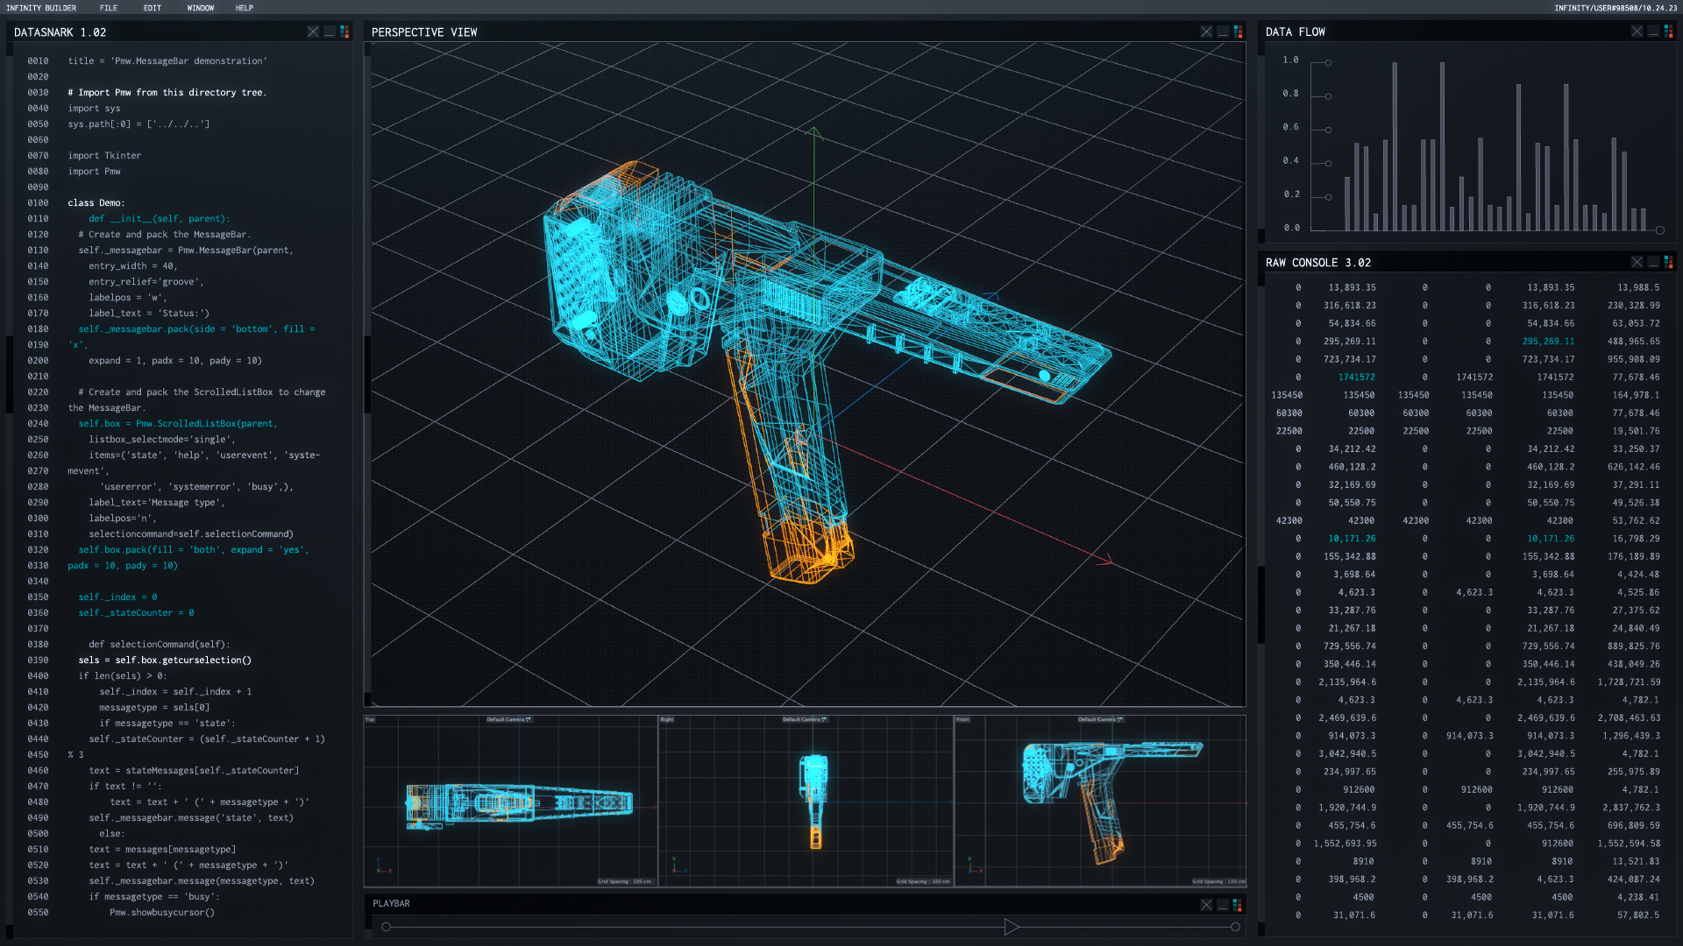Click colored grid icon in Raw Console header
This screenshot has width=1683, height=946.
(x=1668, y=262)
